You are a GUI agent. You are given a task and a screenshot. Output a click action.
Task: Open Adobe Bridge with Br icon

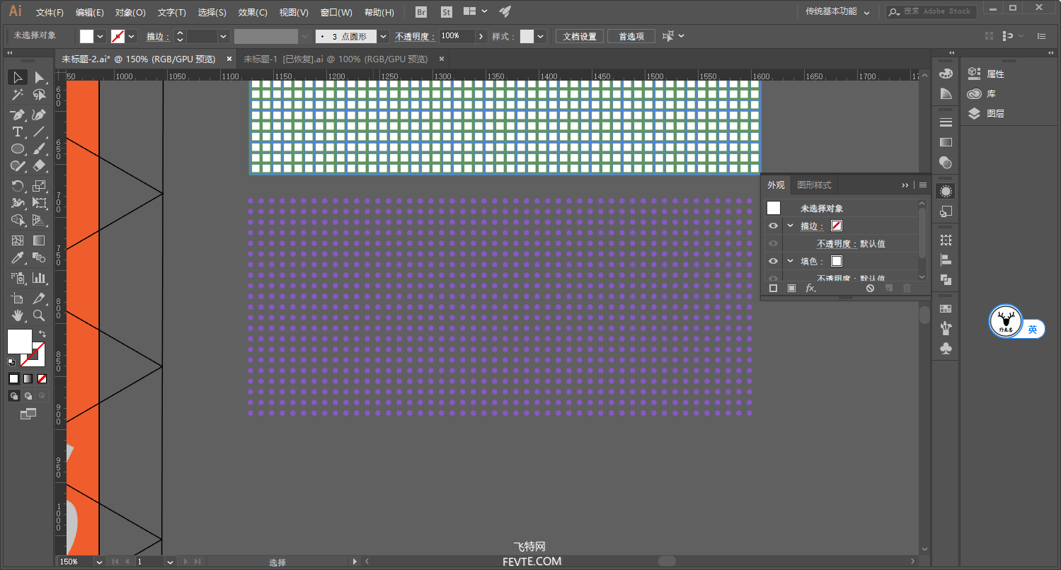pos(421,12)
